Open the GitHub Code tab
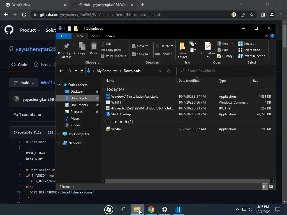Viewport: 287px width, 215px height. pyautogui.click(x=19, y=65)
